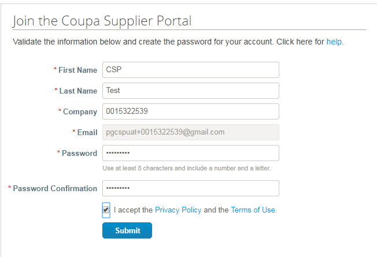Focus the Password Confirmation input box

[x=191, y=188]
